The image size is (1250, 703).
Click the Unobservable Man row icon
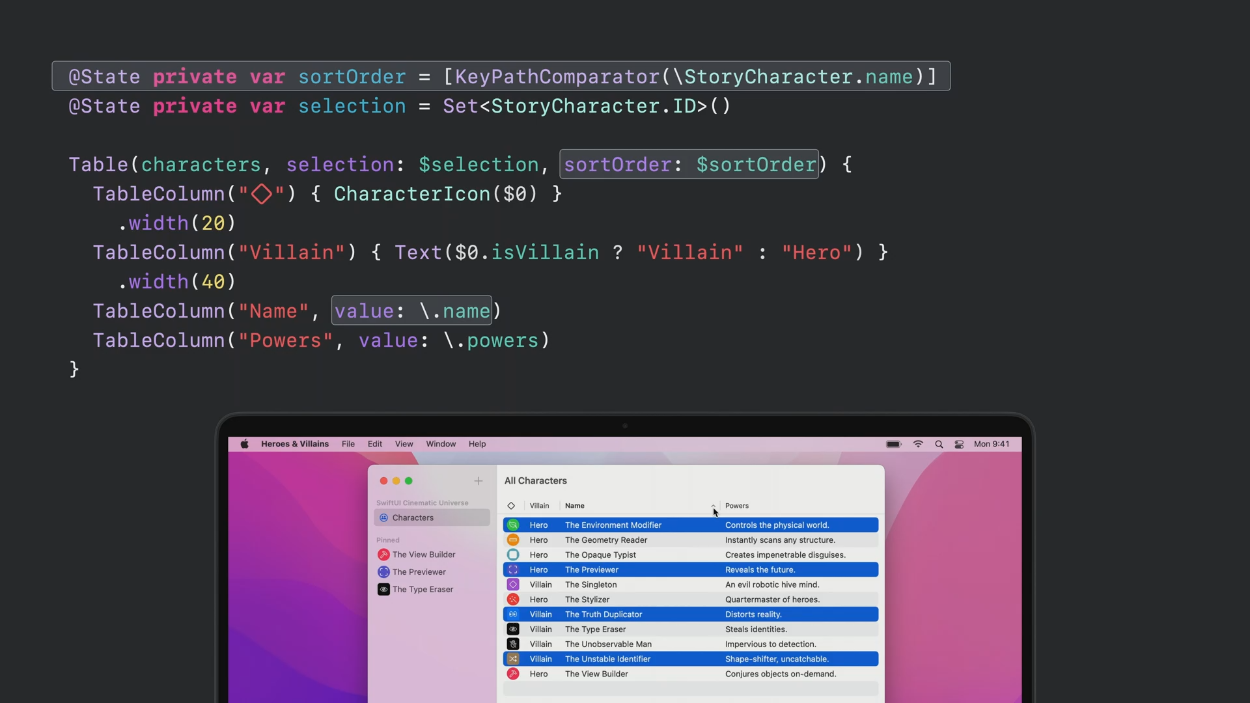coord(513,644)
